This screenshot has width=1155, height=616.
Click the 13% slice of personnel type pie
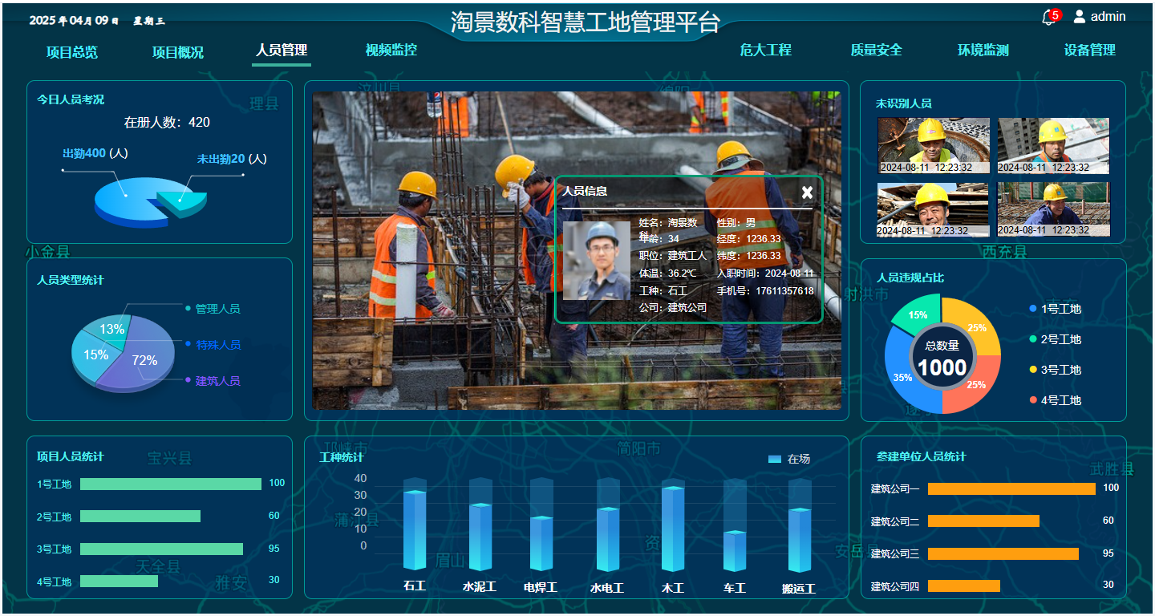click(x=110, y=328)
